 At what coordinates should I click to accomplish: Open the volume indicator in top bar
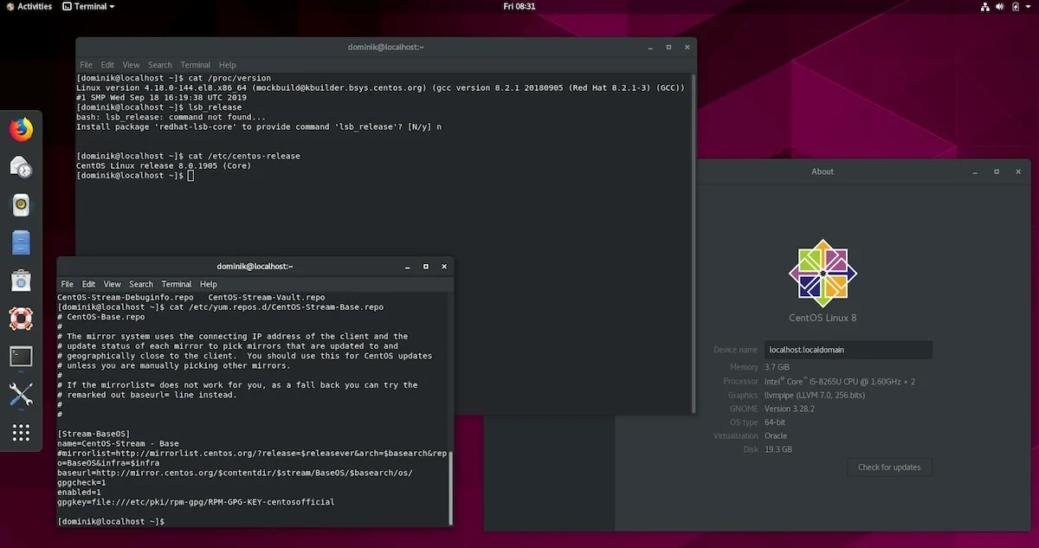click(1000, 6)
